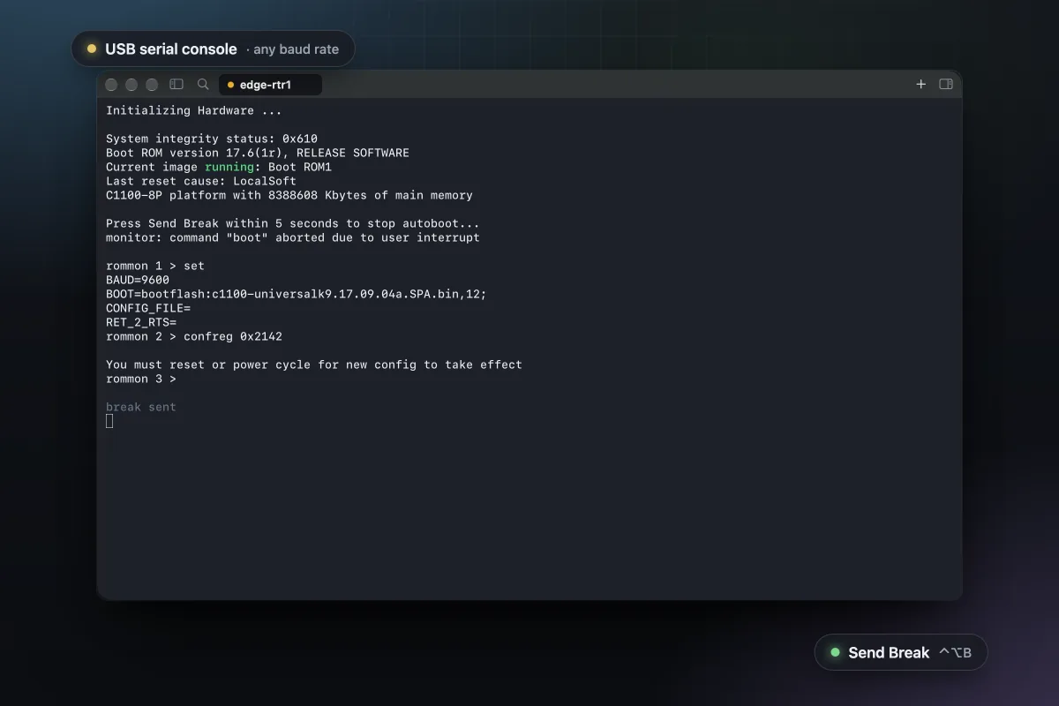Select the edge-rtr1 tab
The image size is (1059, 706).
click(270, 85)
